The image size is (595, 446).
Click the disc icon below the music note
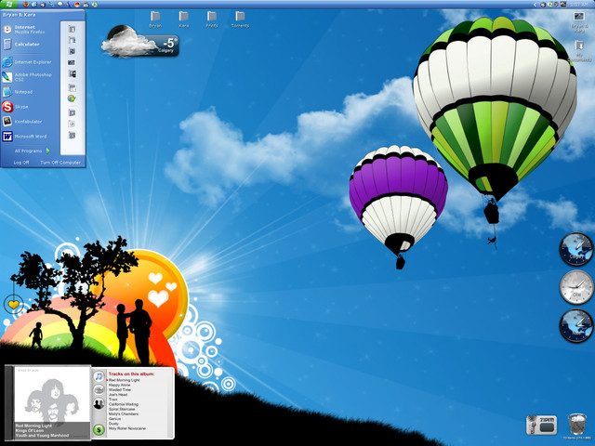point(99,389)
